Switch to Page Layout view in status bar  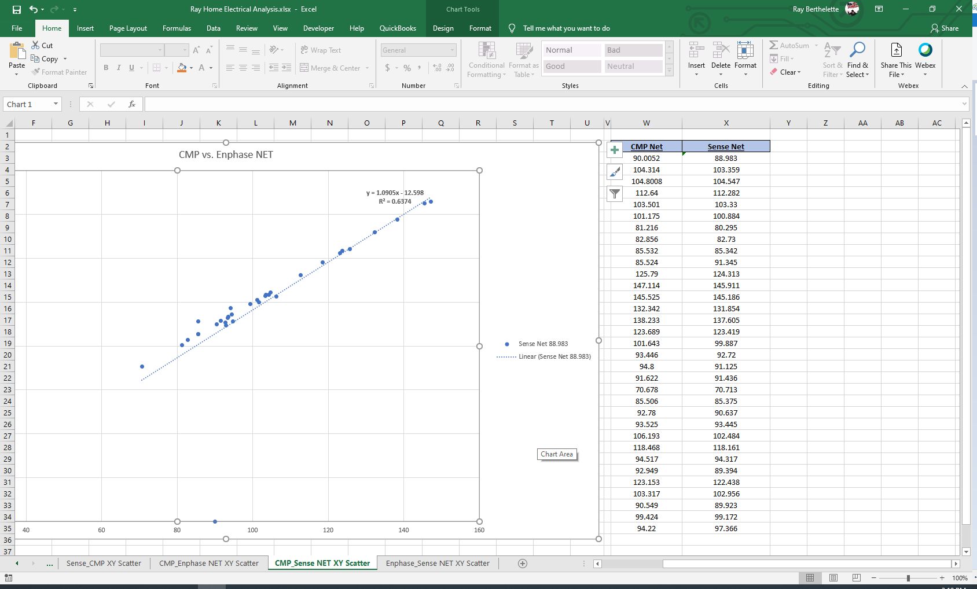(x=833, y=578)
